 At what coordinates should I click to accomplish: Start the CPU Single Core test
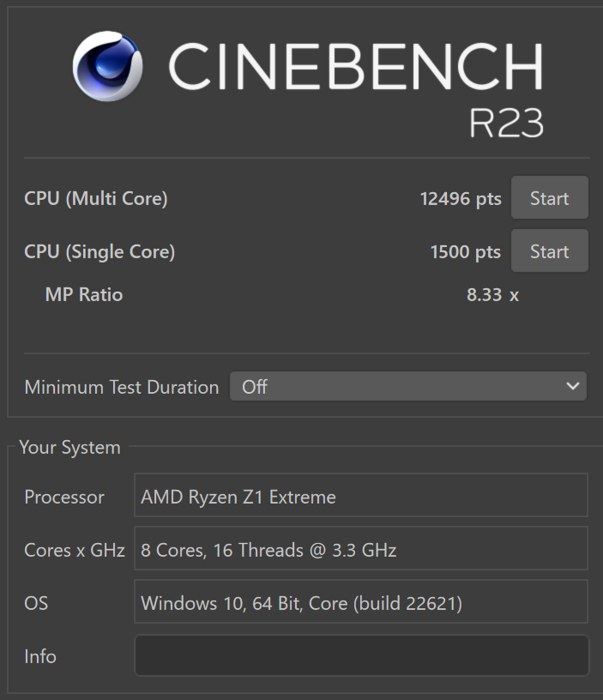550,250
